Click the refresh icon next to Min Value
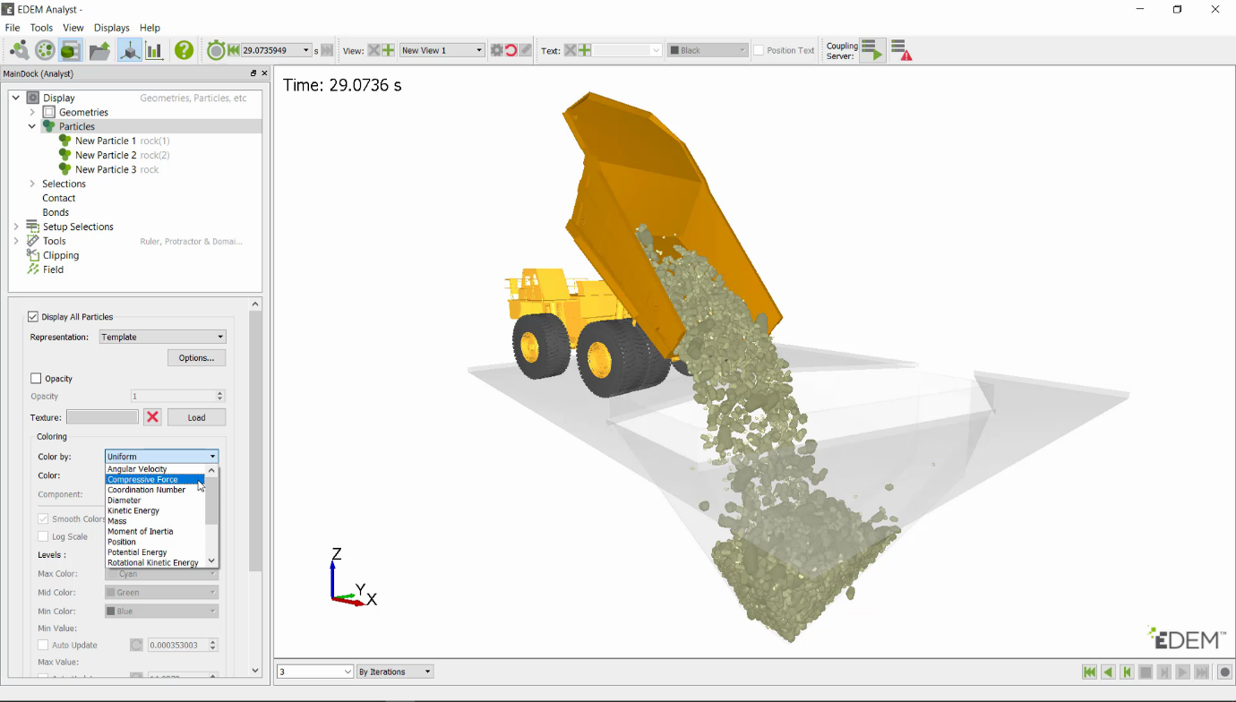This screenshot has height=702, width=1236. tap(136, 645)
